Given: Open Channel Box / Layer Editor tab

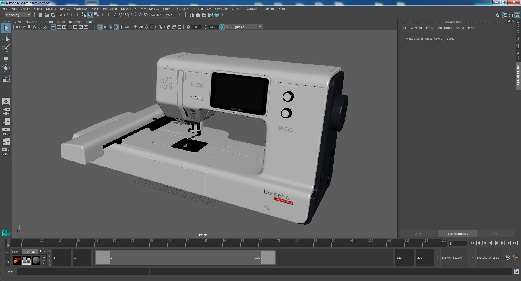Looking at the screenshot, I should tap(518, 41).
